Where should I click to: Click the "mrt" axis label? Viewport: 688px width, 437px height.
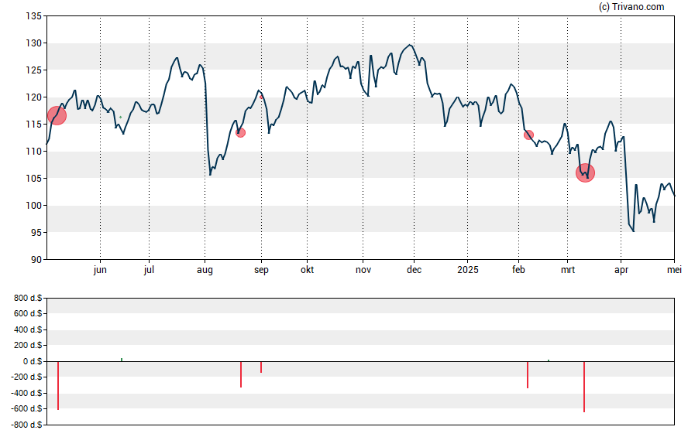[568, 270]
